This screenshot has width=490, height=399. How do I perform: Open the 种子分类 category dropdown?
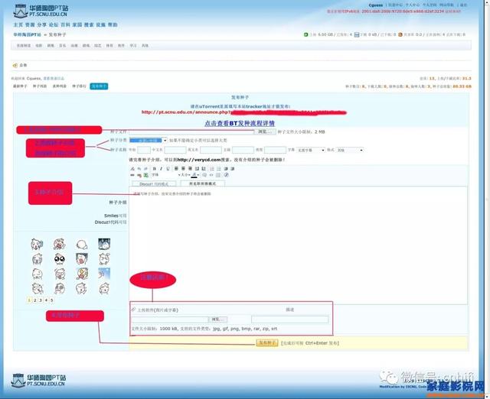pos(148,141)
